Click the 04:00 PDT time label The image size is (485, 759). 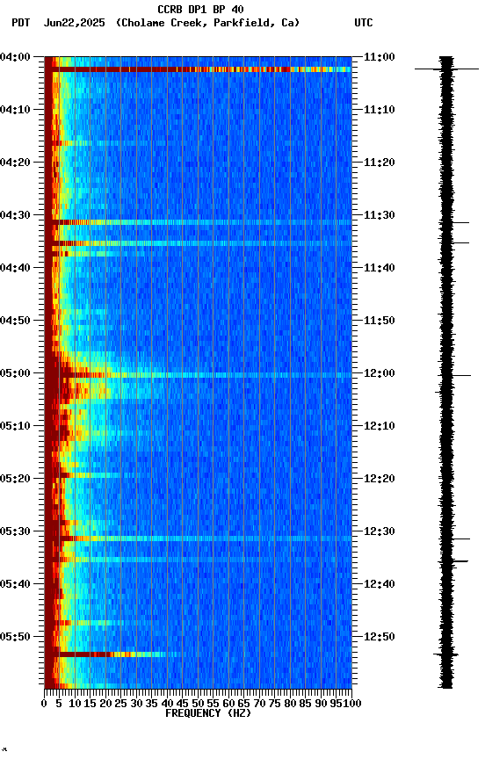(15, 57)
